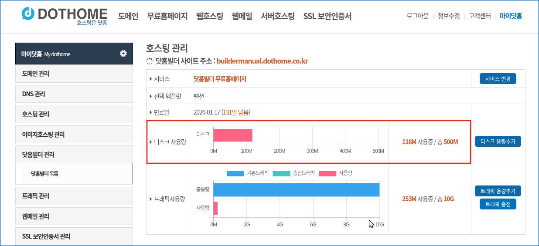
Task: Click the pink 디스크 usage bar
Action: point(232,135)
